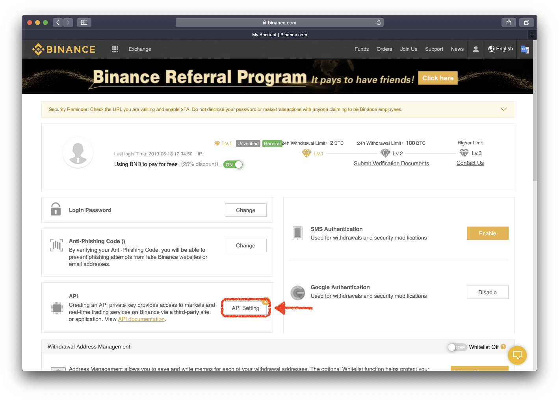The width and height of the screenshot is (559, 400).
Task: Reload the page in address bar
Action: point(379,22)
